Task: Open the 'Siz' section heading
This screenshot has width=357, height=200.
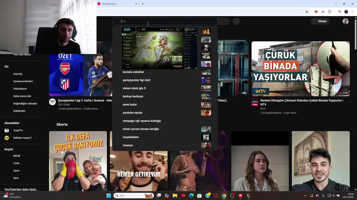Action: [6, 67]
